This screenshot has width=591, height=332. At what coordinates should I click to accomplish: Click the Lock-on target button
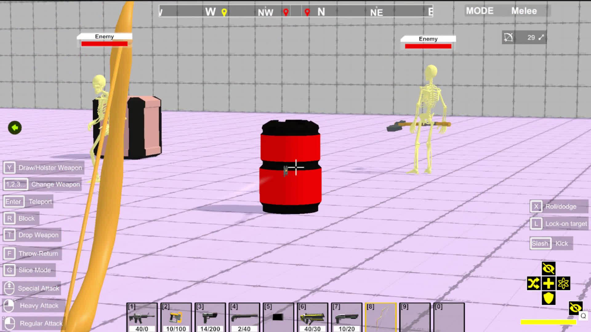point(559,224)
